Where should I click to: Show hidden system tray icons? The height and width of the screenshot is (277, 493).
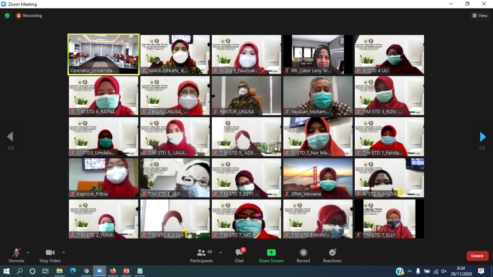pos(409,271)
